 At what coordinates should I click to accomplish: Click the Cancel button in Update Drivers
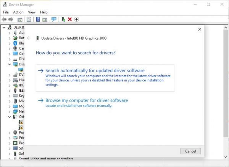(190, 151)
